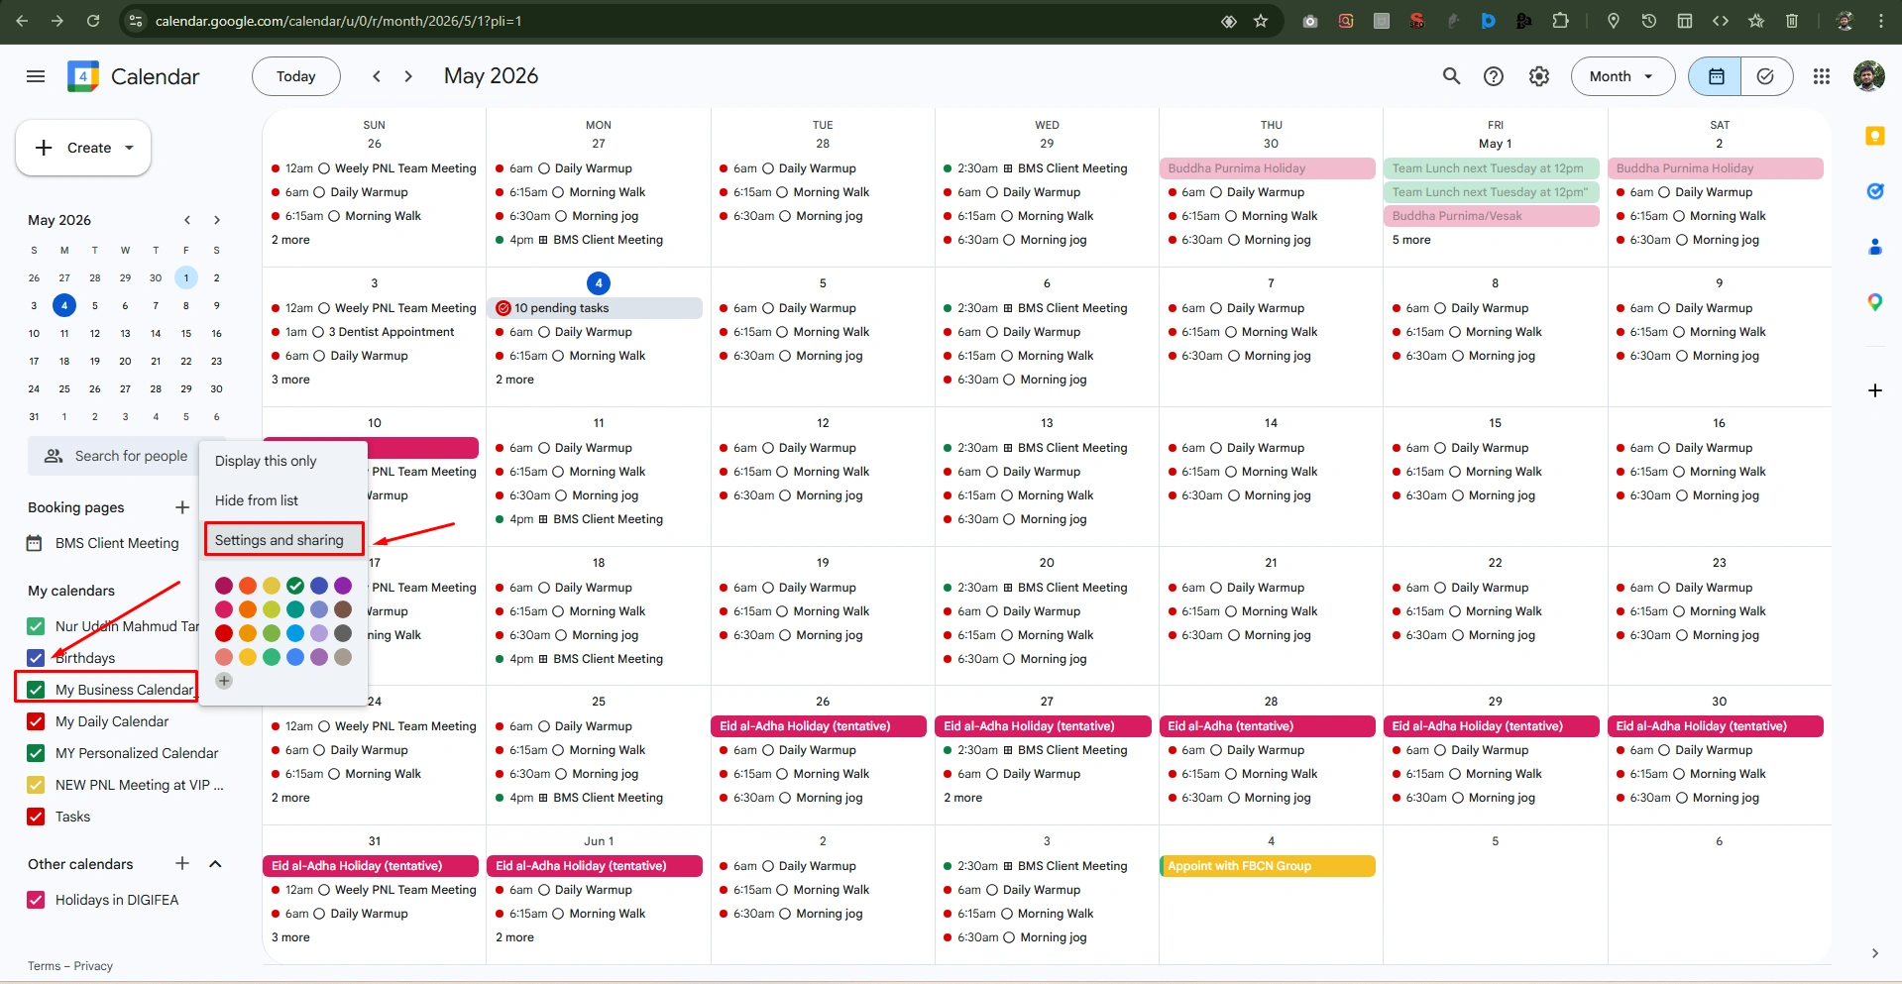This screenshot has height=984, width=1902.
Task: Open Team Lunch next Tuesday at 12pm event
Action: point(1492,168)
